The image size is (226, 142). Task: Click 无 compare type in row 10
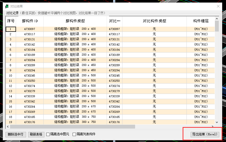tap(154, 76)
